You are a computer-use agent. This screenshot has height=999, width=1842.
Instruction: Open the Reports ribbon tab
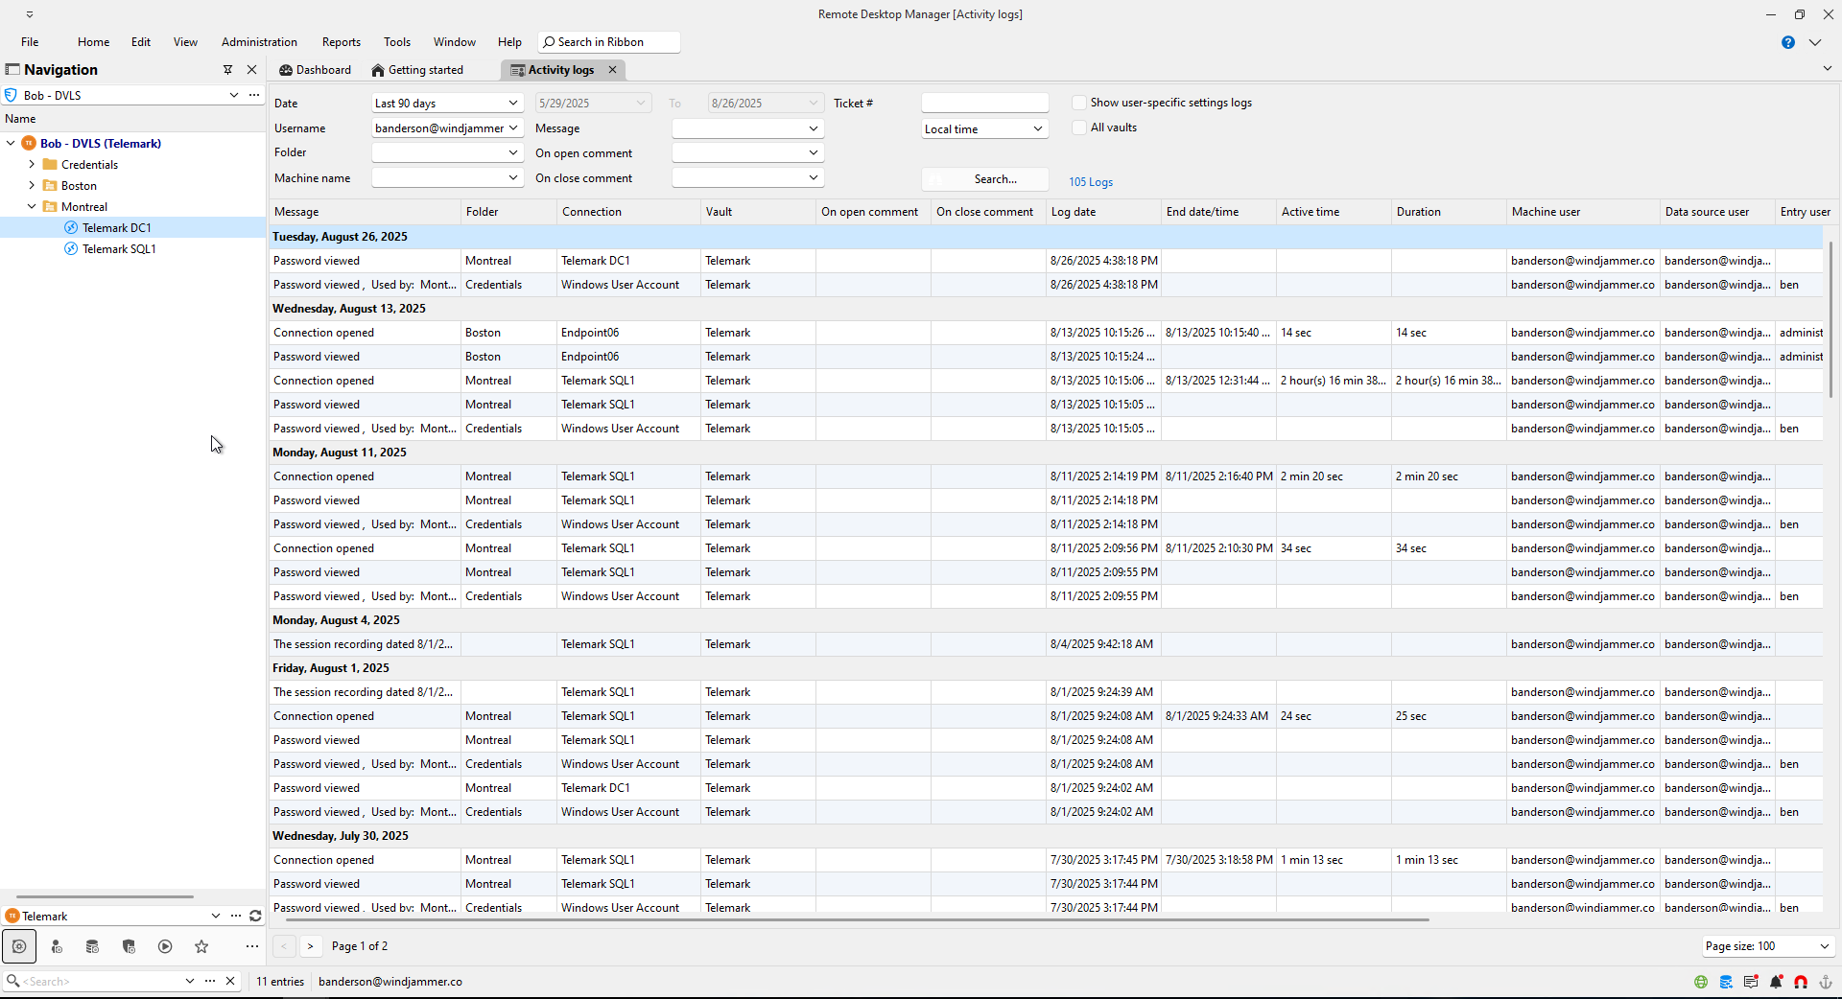point(342,42)
